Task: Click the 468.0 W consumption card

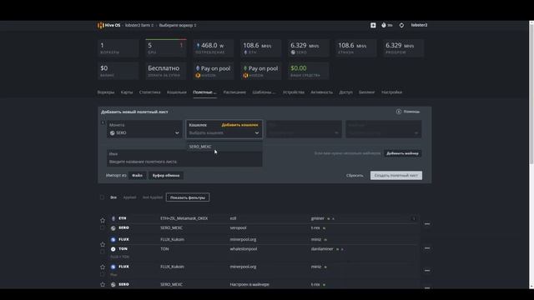Action: (x=214, y=47)
